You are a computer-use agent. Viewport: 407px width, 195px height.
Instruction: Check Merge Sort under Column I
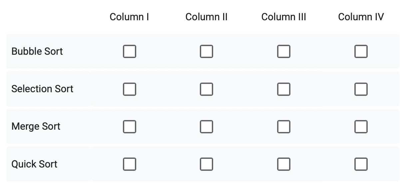(130, 126)
